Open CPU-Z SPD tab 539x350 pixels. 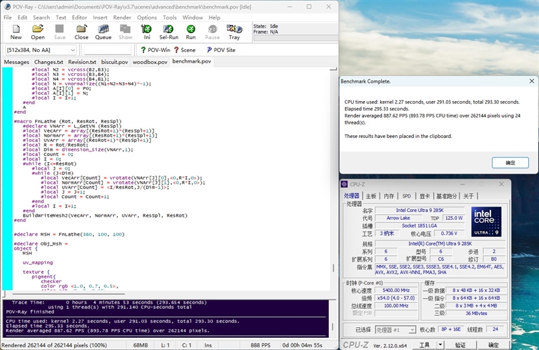[407, 196]
